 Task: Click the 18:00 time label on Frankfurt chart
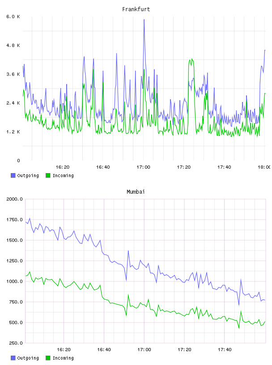tap(264, 167)
